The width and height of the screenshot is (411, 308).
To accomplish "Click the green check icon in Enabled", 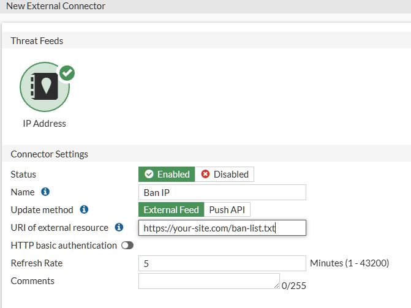I will point(149,174).
